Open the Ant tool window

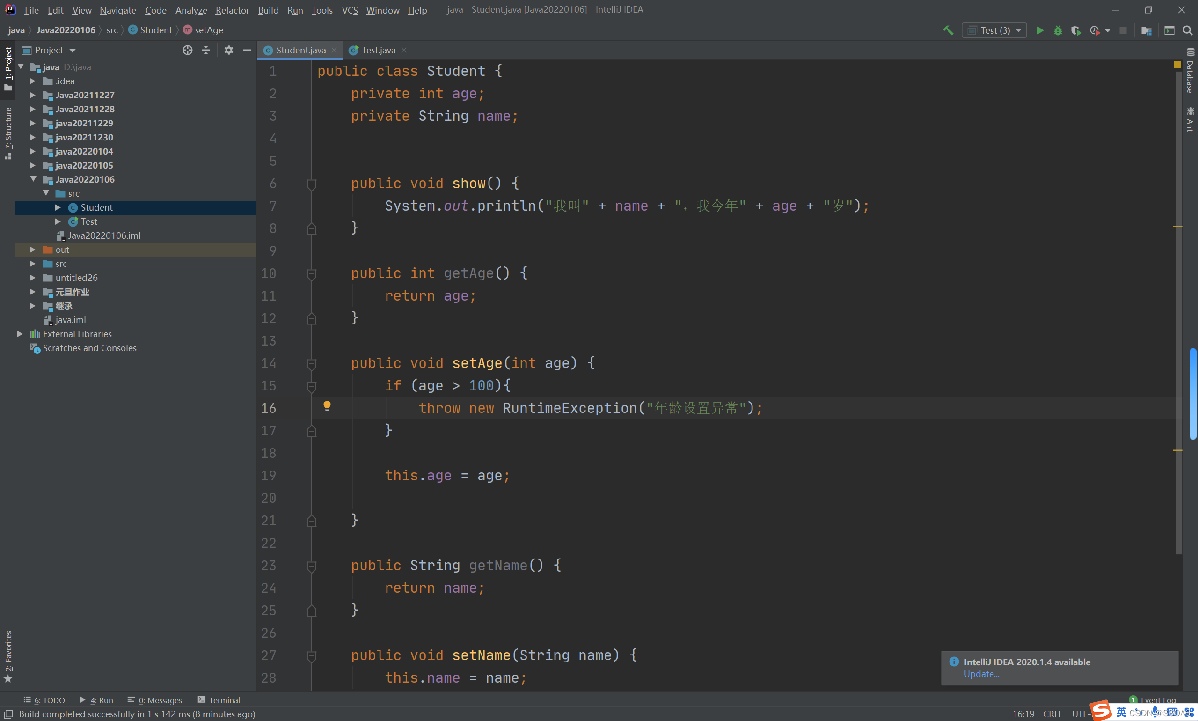pyautogui.click(x=1190, y=119)
